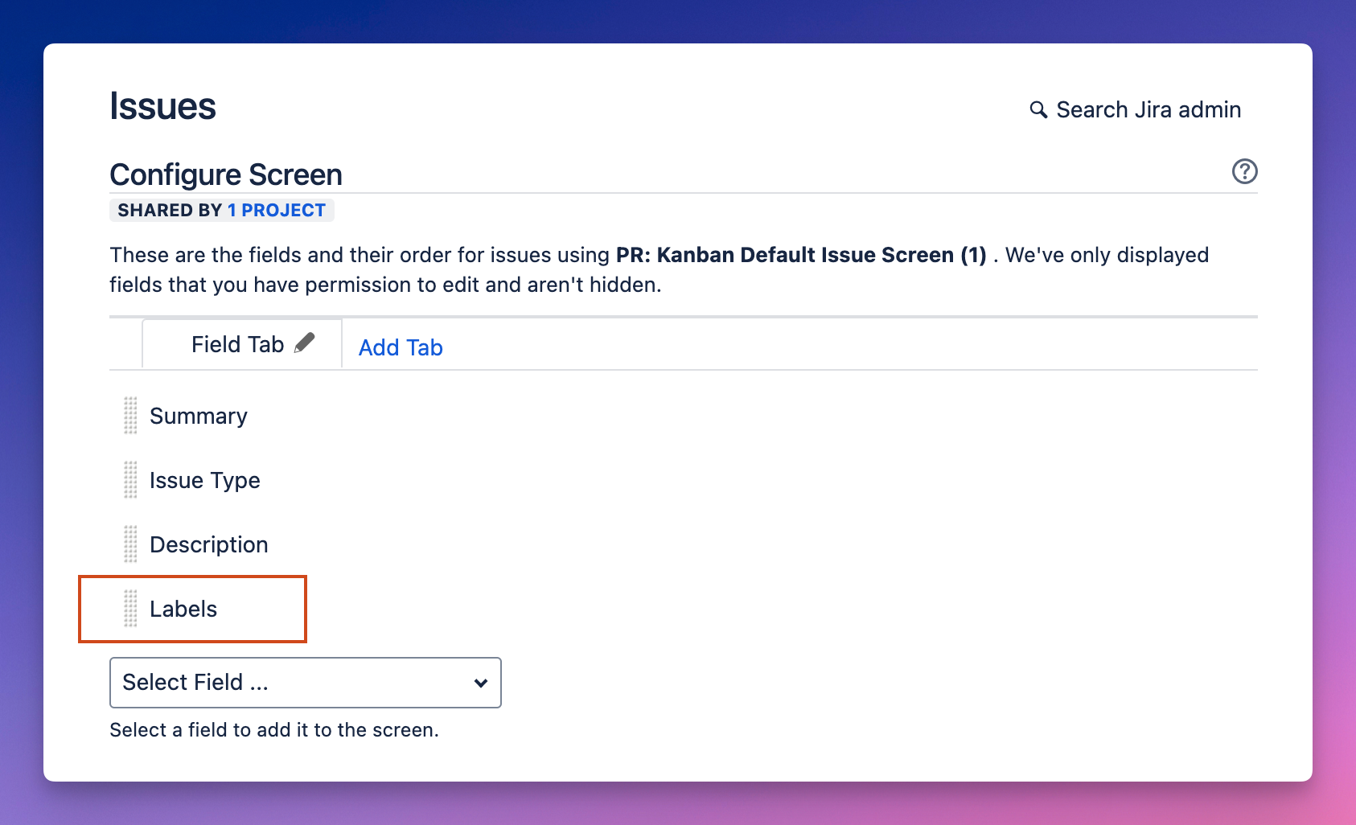Click the Issues page title
1356x825 pixels.
point(162,105)
